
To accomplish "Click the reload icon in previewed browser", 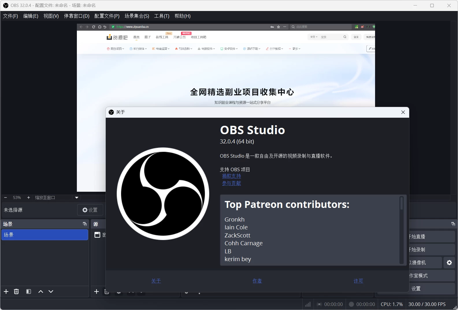I will pos(94,27).
